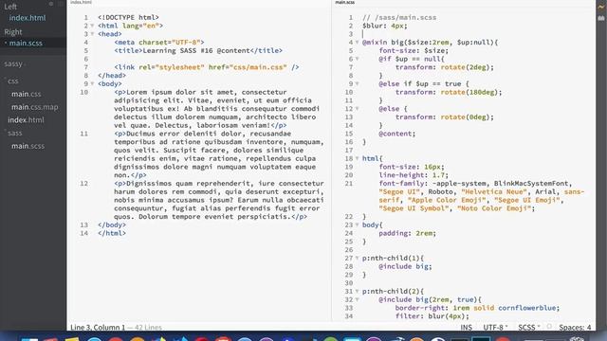Click Spaces: 4 indentation setting

click(575, 328)
